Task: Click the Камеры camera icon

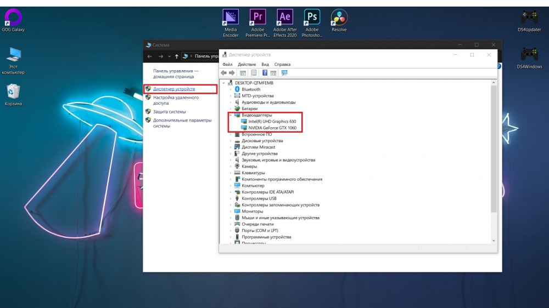Action: click(x=237, y=166)
